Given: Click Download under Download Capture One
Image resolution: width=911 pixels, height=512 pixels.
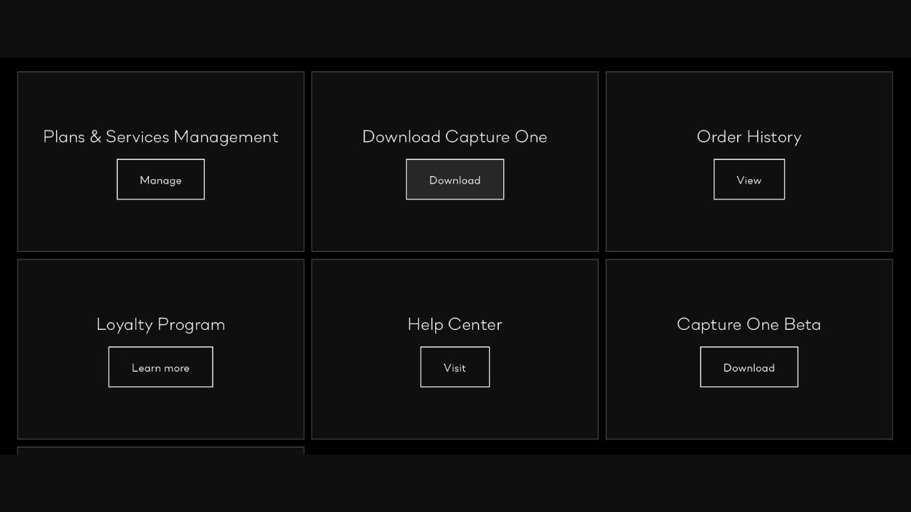Looking at the screenshot, I should click(455, 180).
